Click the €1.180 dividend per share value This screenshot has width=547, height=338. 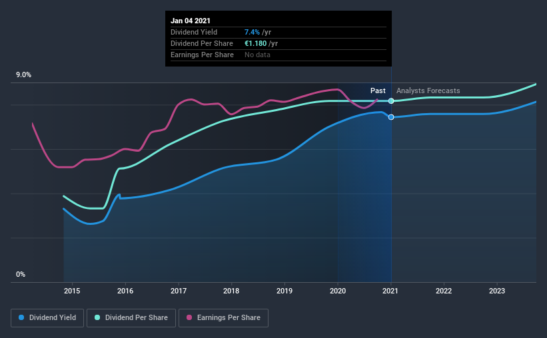[255, 43]
